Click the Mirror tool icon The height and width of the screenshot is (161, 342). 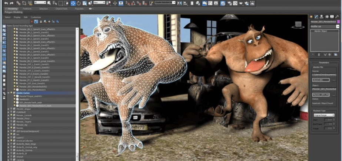coord(179,3)
